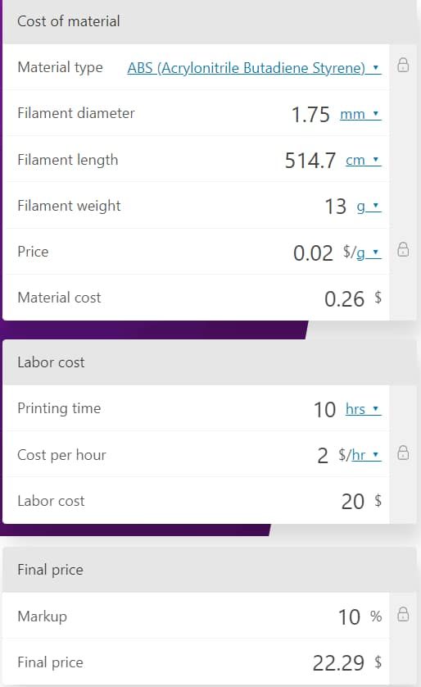This screenshot has height=687, width=421.
Task: Toggle the lock icon beside Price
Action: (403, 249)
